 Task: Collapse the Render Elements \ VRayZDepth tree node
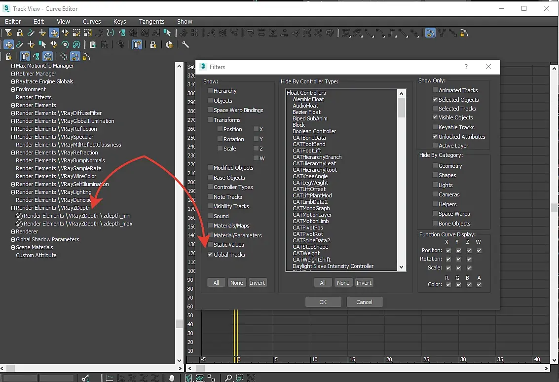pyautogui.click(x=13, y=208)
